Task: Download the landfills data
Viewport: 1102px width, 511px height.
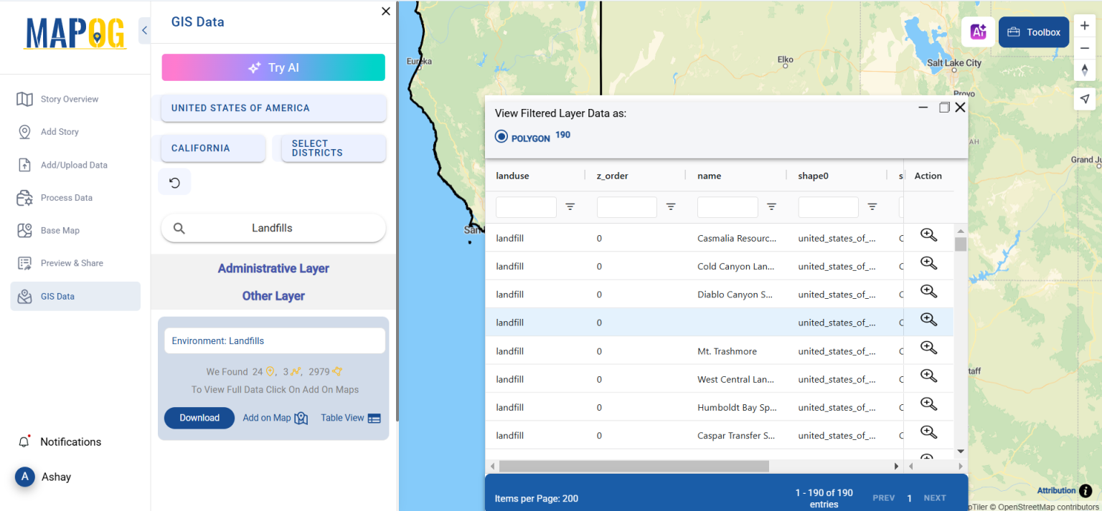Action: point(199,418)
